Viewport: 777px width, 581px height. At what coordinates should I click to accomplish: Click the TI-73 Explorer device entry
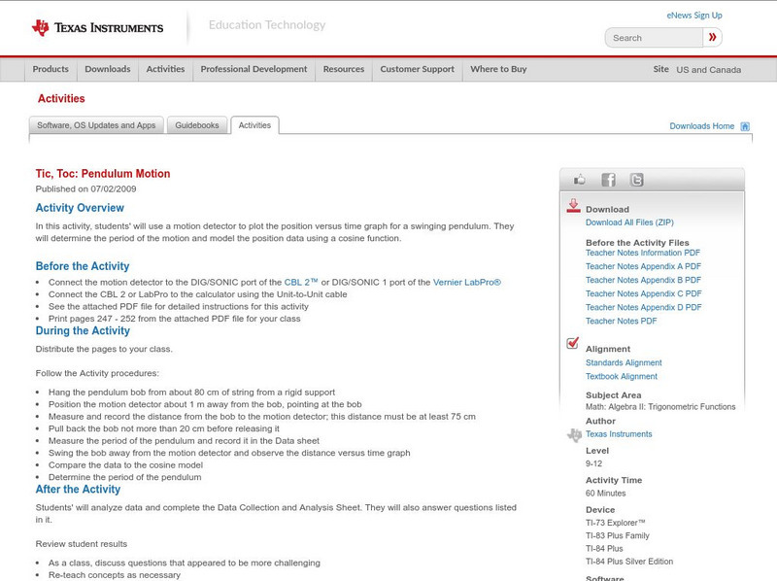tap(616, 523)
